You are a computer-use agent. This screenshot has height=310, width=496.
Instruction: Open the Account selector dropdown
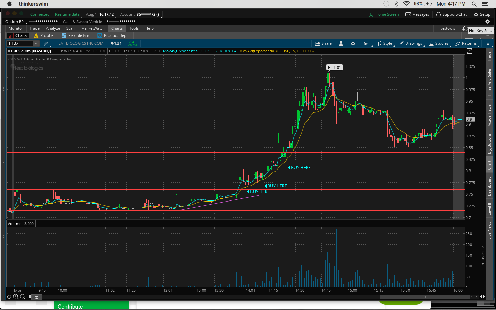pos(141,14)
